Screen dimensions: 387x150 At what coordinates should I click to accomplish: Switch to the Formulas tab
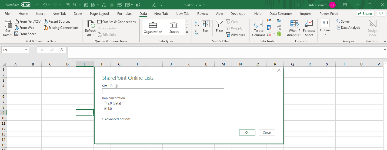pyautogui.click(x=124, y=14)
